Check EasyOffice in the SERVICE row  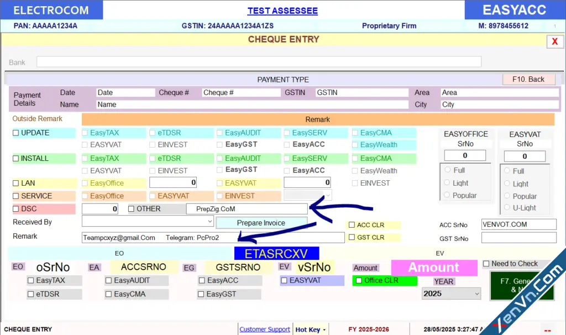pyautogui.click(x=85, y=196)
